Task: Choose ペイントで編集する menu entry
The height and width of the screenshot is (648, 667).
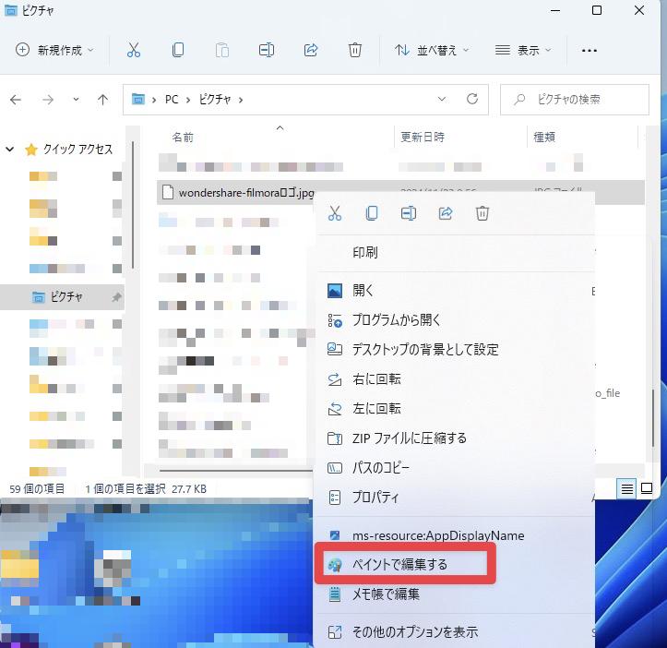Action: (456, 565)
